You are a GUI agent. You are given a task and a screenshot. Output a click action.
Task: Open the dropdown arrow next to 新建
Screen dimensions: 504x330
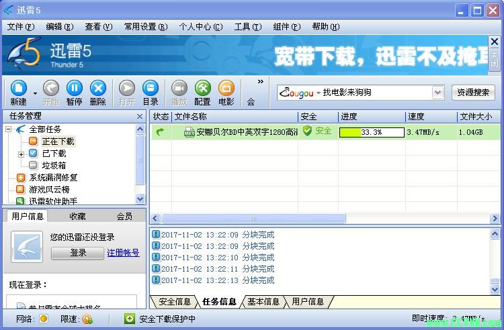tap(35, 93)
